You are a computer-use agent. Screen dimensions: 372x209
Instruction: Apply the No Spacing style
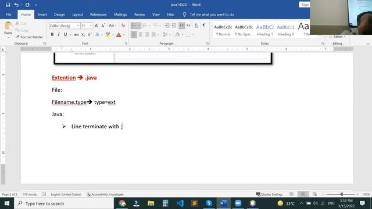tap(244, 30)
